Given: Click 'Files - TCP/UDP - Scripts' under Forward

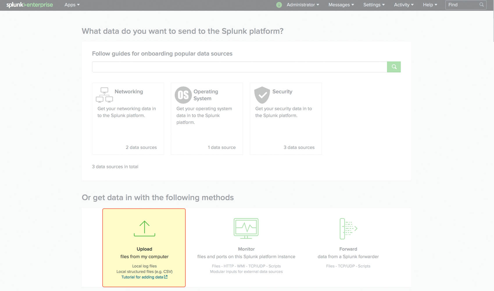Looking at the screenshot, I should [x=348, y=266].
